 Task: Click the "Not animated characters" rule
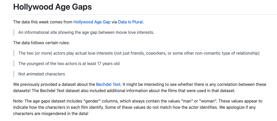click(x=41, y=74)
